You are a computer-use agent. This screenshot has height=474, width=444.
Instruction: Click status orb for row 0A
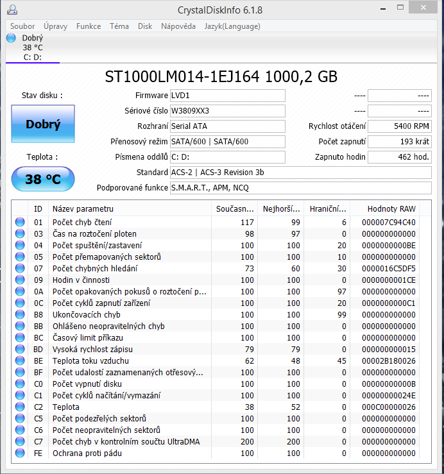(x=20, y=291)
